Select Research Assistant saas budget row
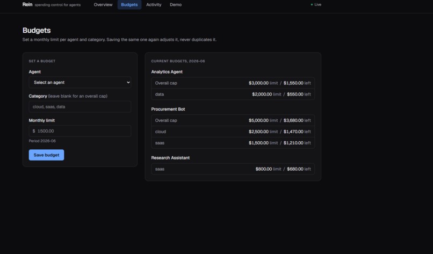The height and width of the screenshot is (254, 433). pos(233,169)
